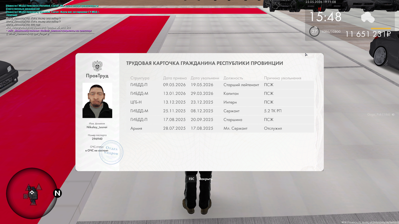This screenshot has height=224, width=399.
Task: Click the Отслужил dismissal reason
Action: [x=273, y=128]
